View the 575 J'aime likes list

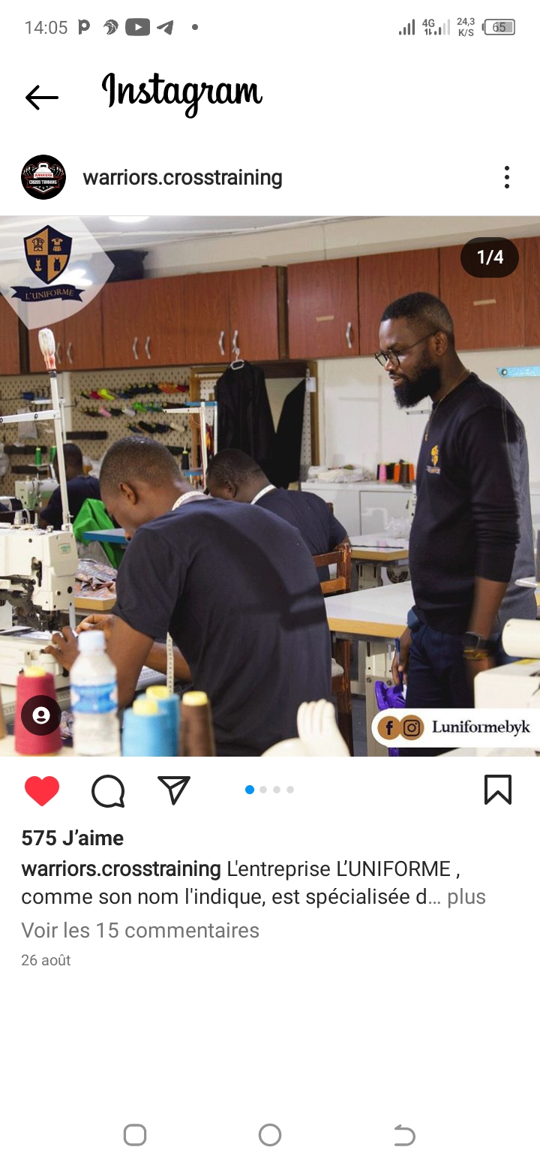(x=73, y=838)
